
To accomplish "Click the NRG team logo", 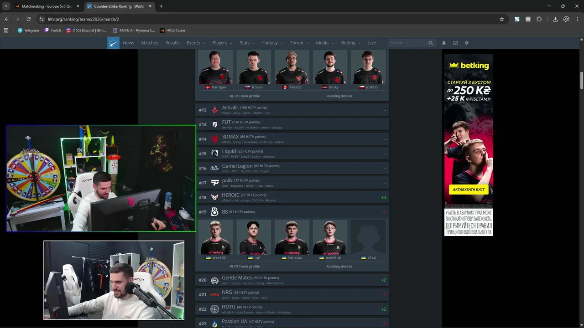I will [x=215, y=295].
